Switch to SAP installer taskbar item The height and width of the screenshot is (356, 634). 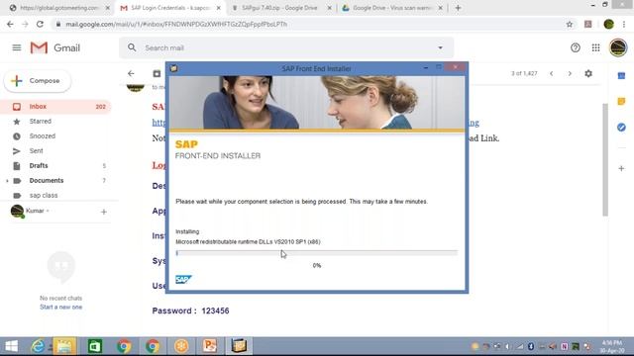point(239,346)
